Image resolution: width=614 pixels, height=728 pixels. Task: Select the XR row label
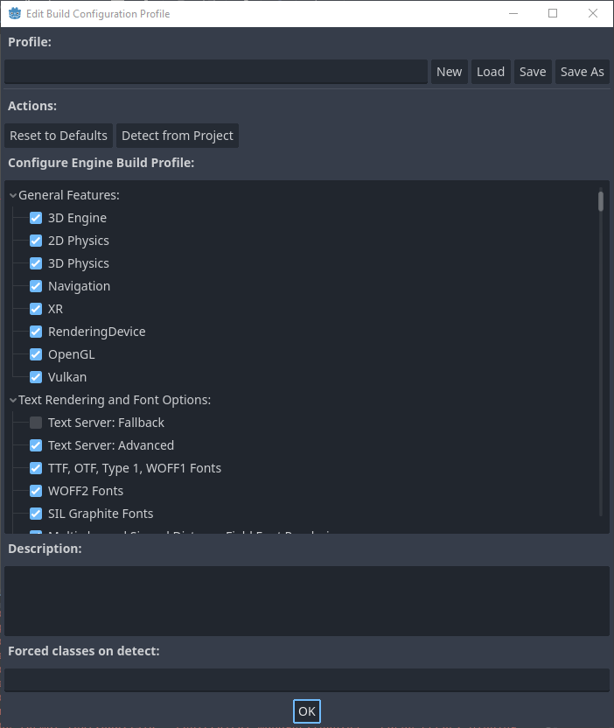point(56,309)
